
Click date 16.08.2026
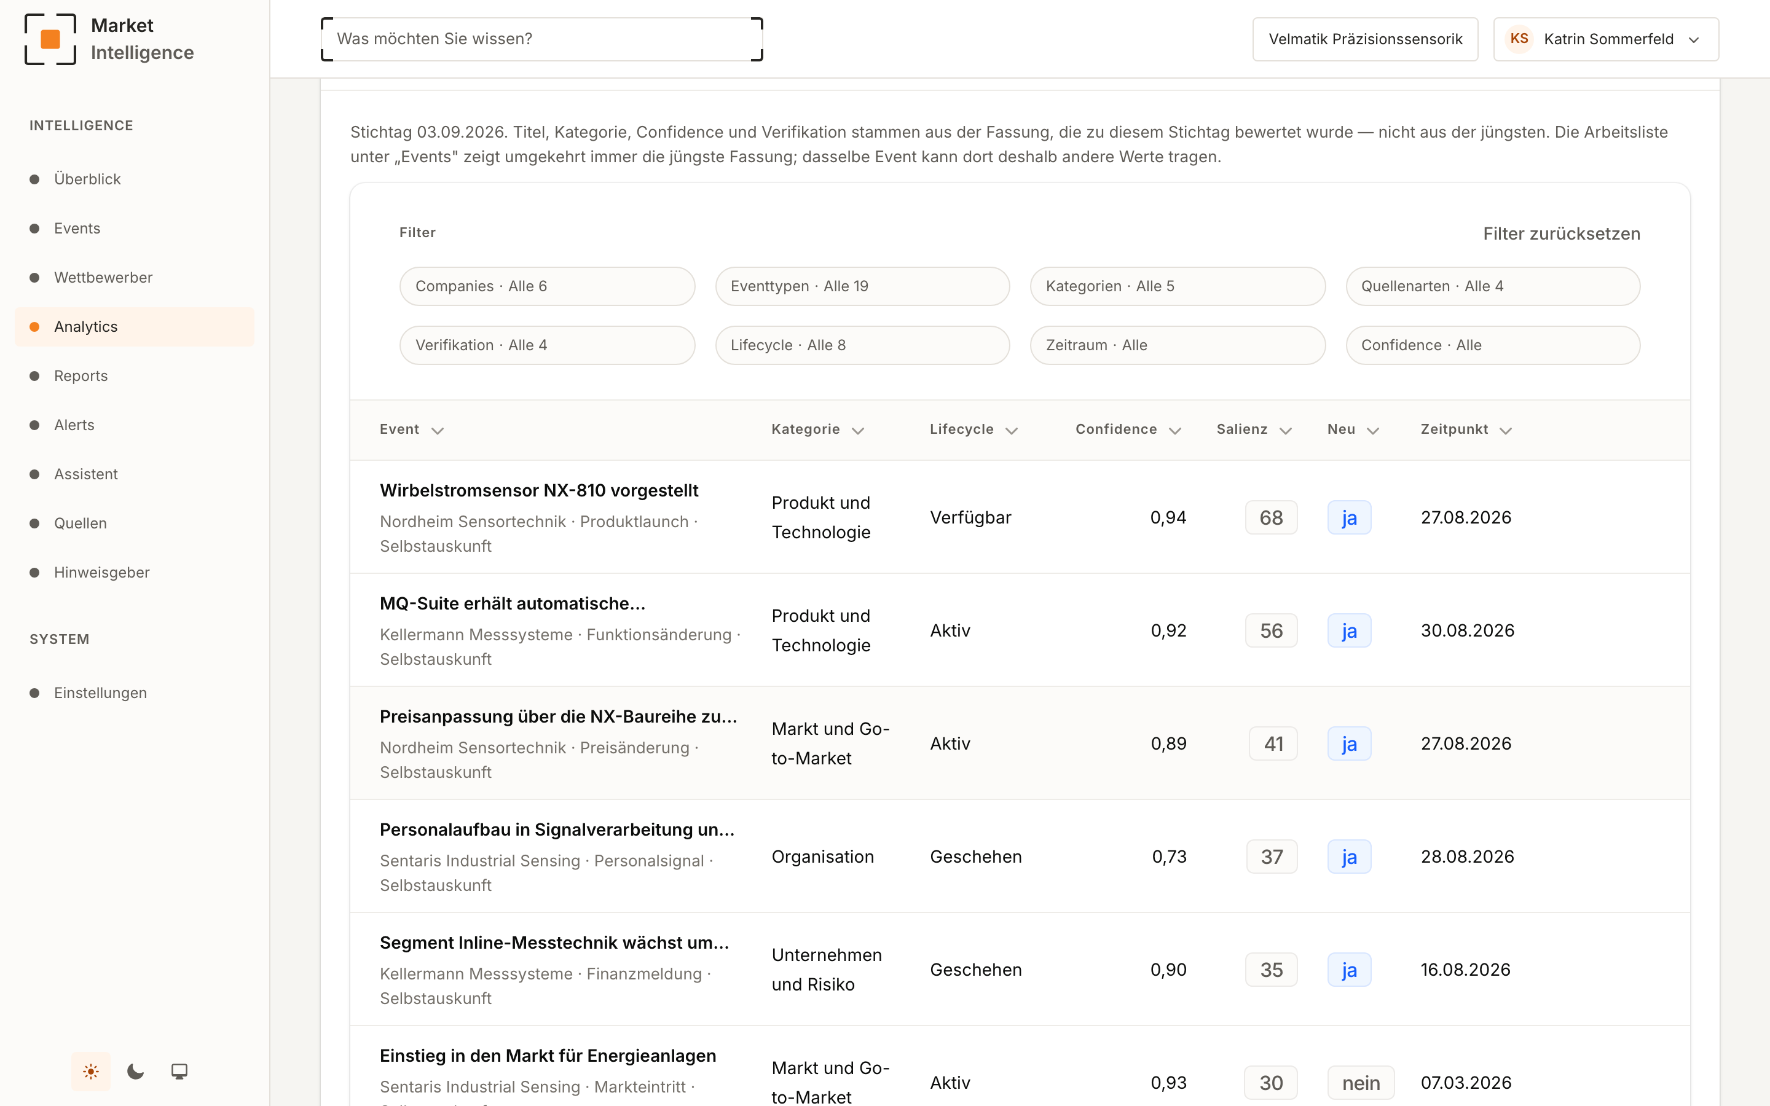click(1465, 970)
